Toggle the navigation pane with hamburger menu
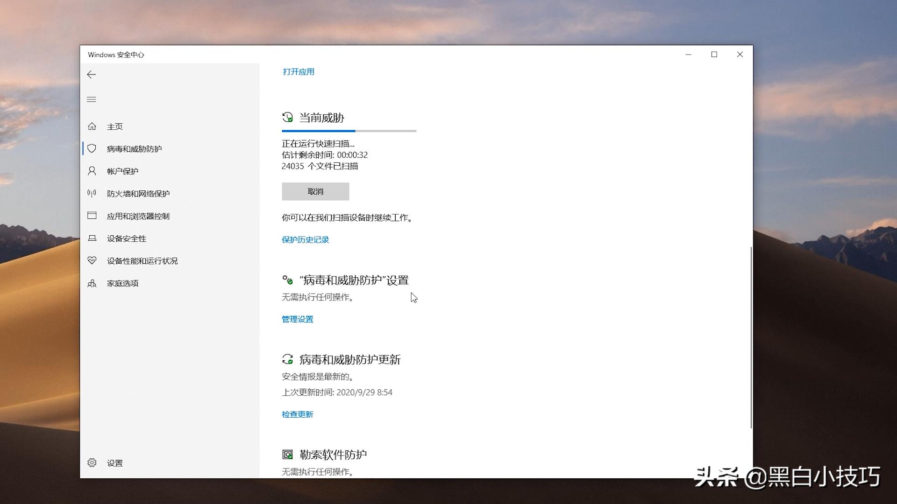This screenshot has width=897, height=504. (x=92, y=99)
